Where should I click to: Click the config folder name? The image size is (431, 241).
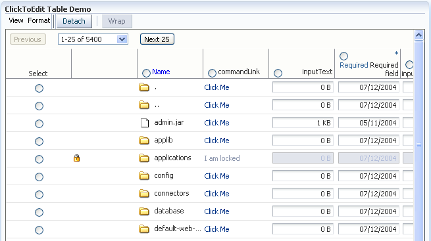[164, 176]
